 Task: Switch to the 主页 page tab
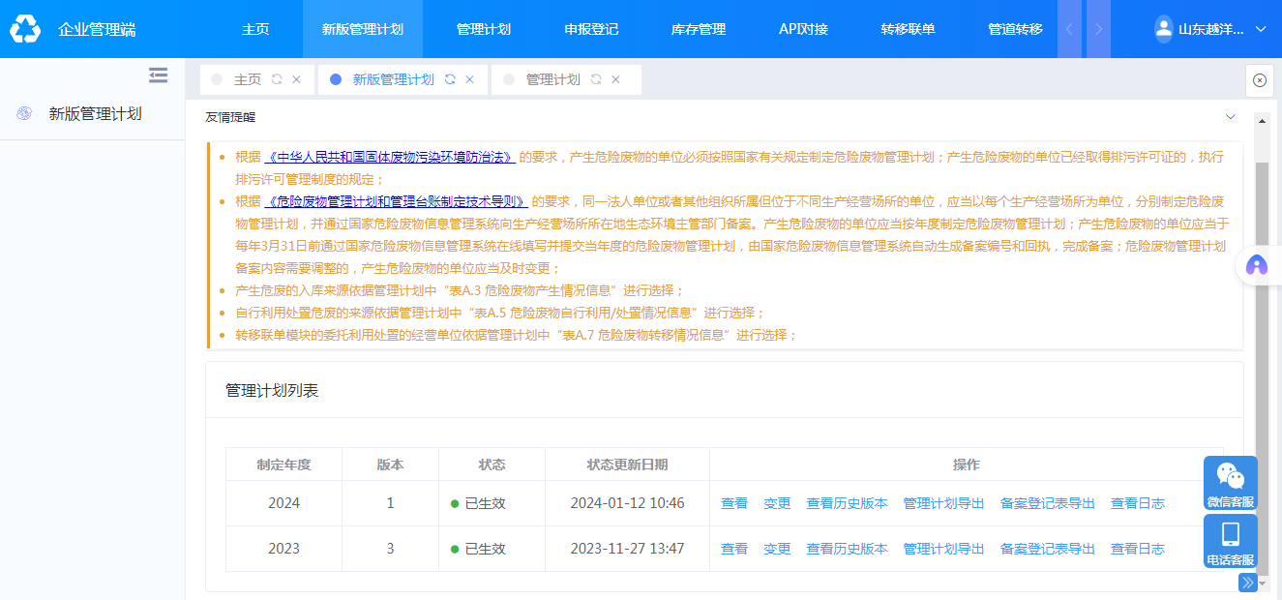[248, 79]
